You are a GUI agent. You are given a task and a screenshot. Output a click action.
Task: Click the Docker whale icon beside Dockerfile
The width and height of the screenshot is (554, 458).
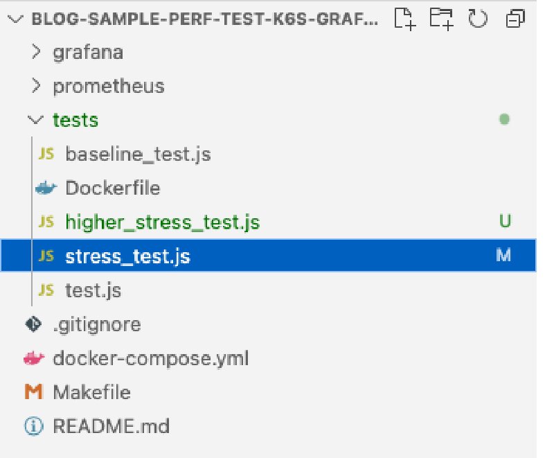tap(46, 188)
